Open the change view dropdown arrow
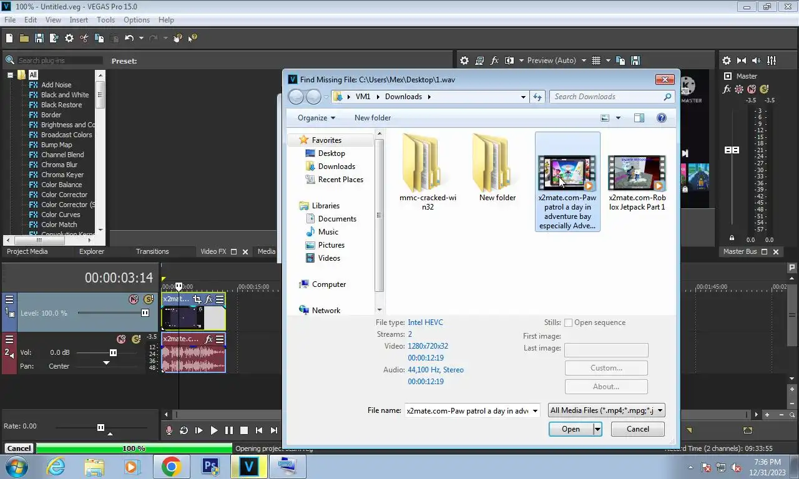 click(619, 118)
